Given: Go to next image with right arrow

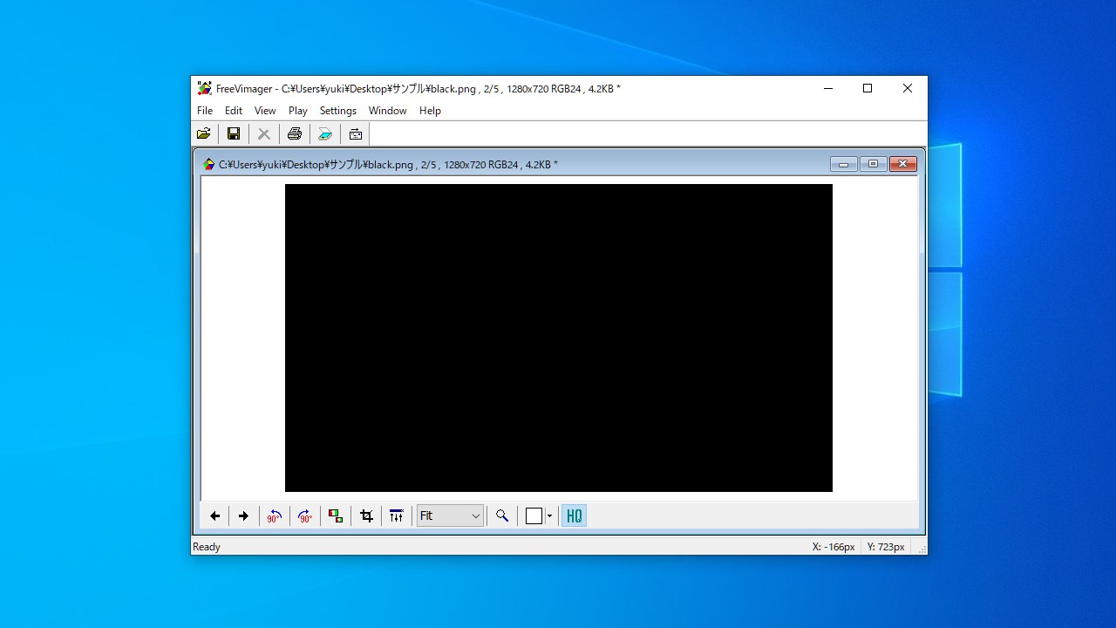Looking at the screenshot, I should pos(243,516).
